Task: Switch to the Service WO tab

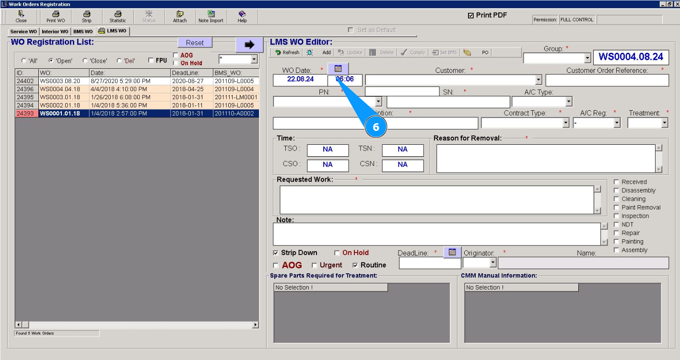Action: pyautogui.click(x=23, y=32)
